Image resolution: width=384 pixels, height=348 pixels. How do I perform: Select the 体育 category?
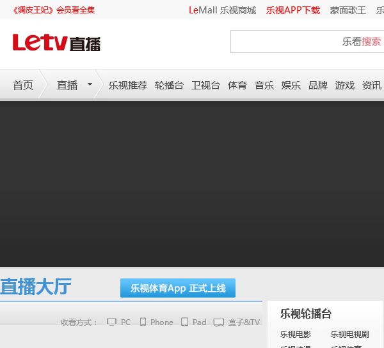[x=237, y=86]
